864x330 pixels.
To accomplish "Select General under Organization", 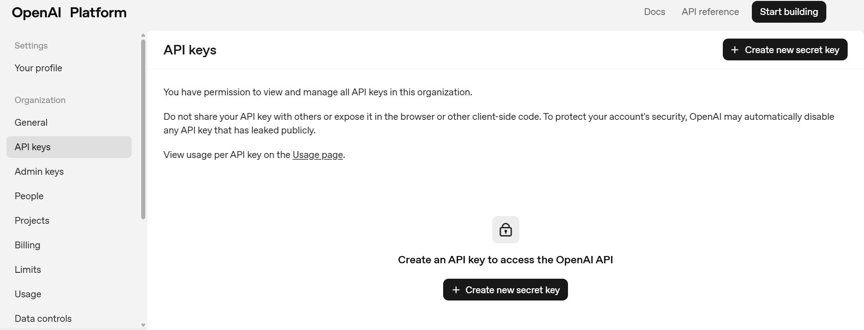I will click(31, 122).
